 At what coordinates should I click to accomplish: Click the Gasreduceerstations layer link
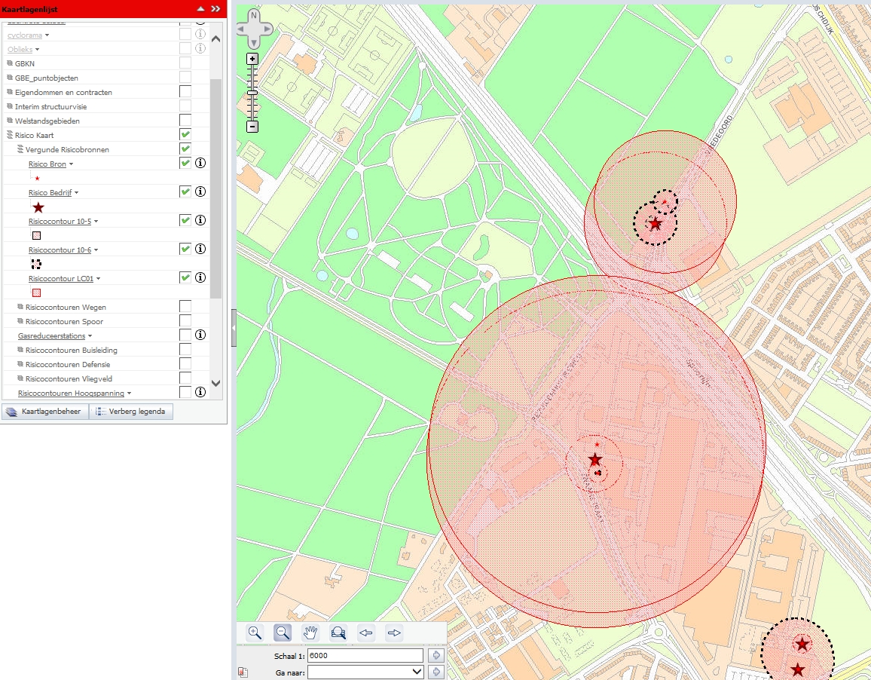click(x=52, y=335)
